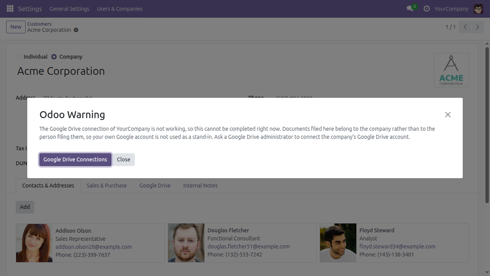
Task: Switch to the Google Drive tab
Action: click(x=155, y=185)
